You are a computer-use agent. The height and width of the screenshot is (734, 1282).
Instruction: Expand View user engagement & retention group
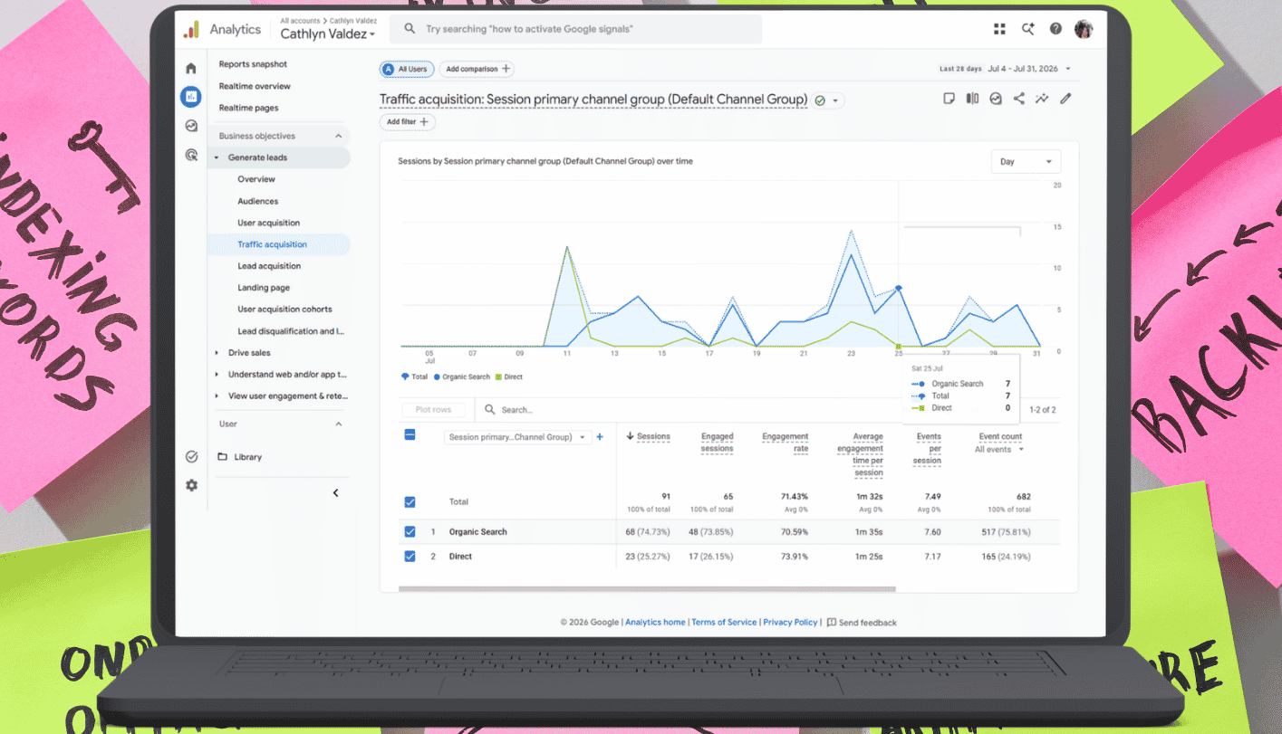[217, 396]
